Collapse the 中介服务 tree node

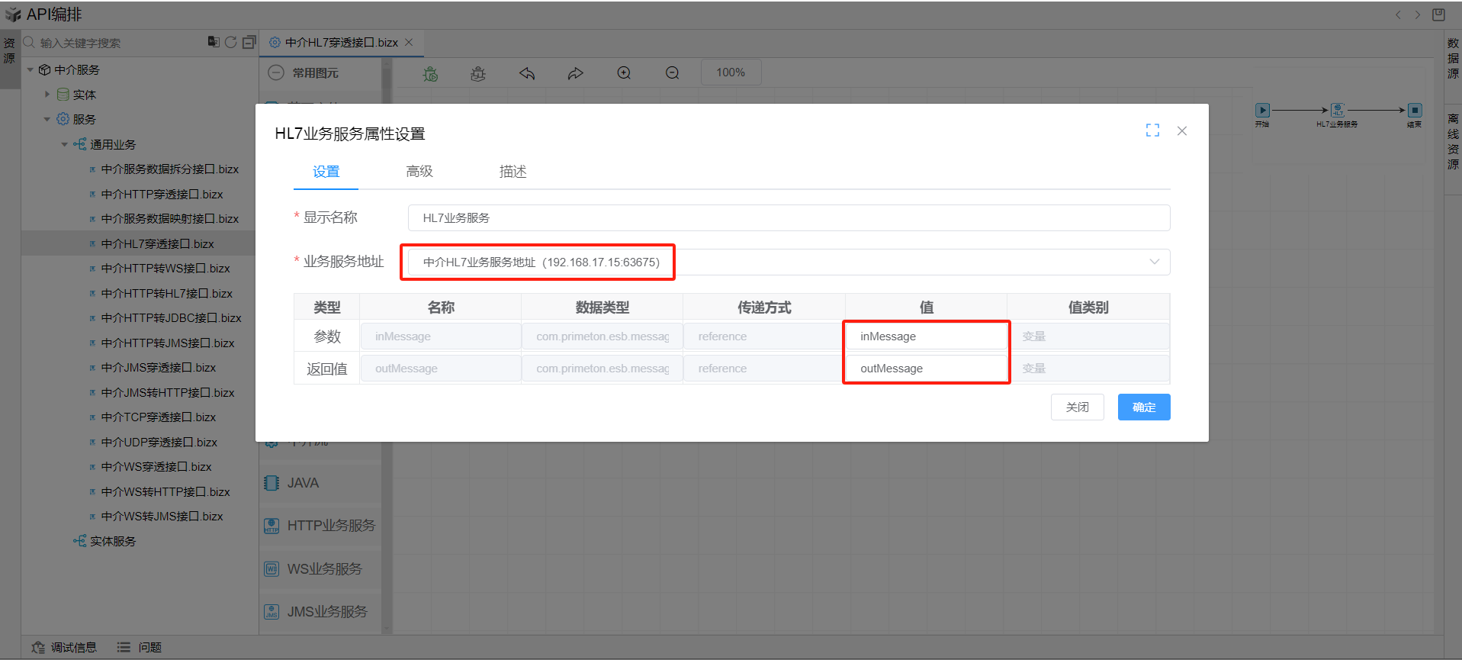pos(31,70)
